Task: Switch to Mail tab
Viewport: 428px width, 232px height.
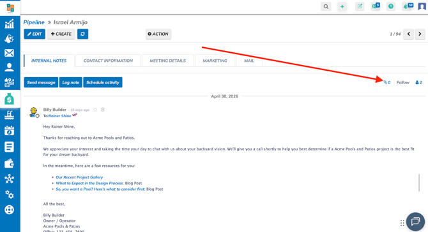Action: pyautogui.click(x=249, y=61)
